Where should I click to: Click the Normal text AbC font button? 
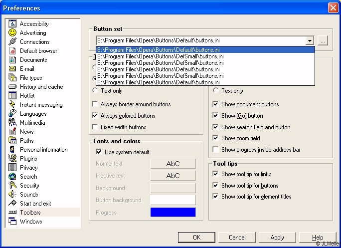(173, 164)
